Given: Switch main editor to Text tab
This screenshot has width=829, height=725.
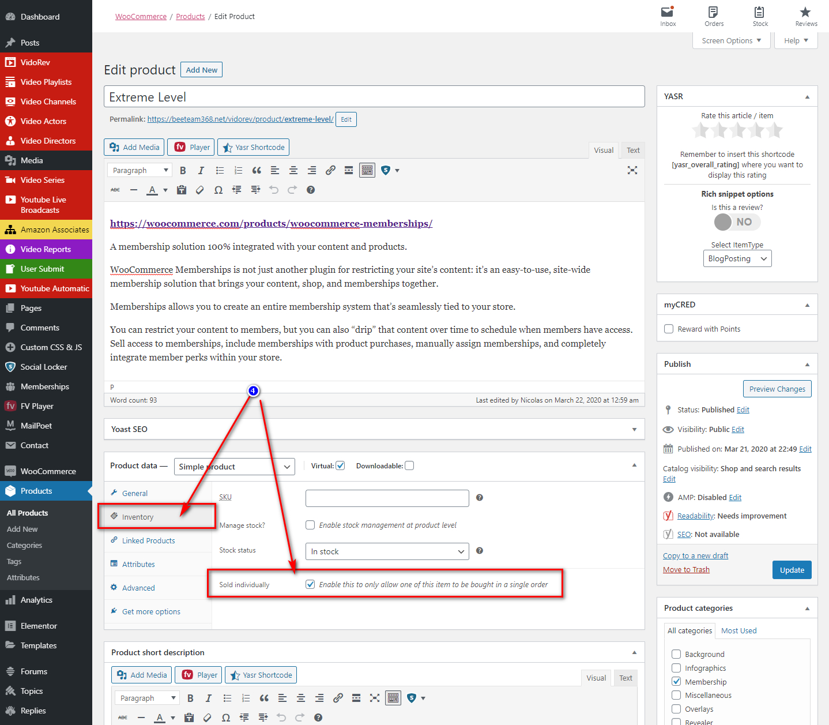Looking at the screenshot, I should 633,151.
